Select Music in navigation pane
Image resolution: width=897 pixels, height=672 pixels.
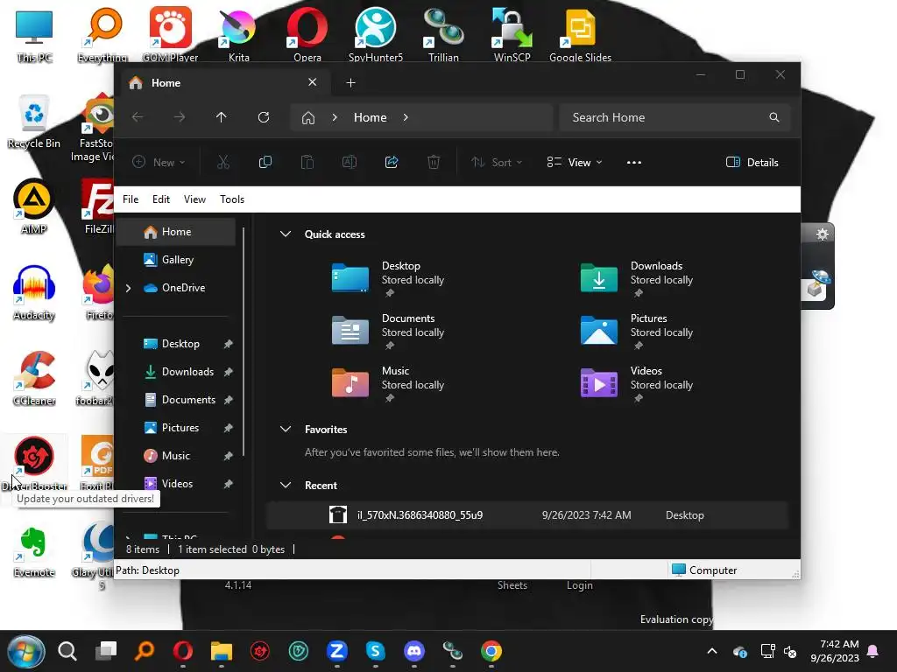click(x=175, y=455)
